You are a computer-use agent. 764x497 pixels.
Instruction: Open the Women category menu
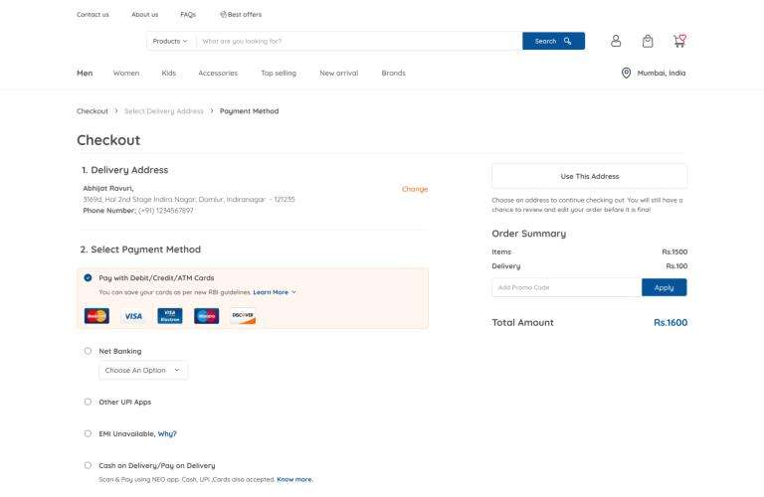click(x=126, y=73)
